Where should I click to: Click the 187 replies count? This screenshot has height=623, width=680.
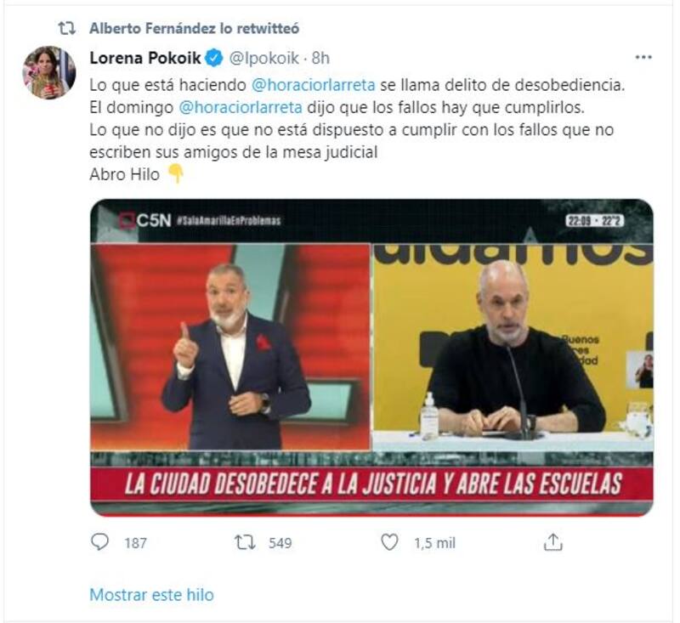135,543
